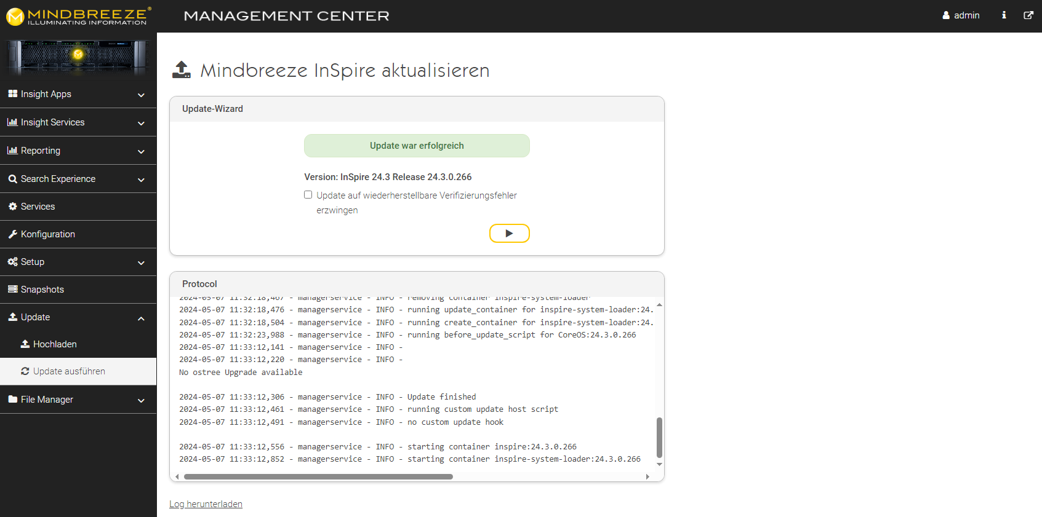This screenshot has width=1042, height=517.
Task: Expand the Search Experience chevron
Action: pos(141,180)
